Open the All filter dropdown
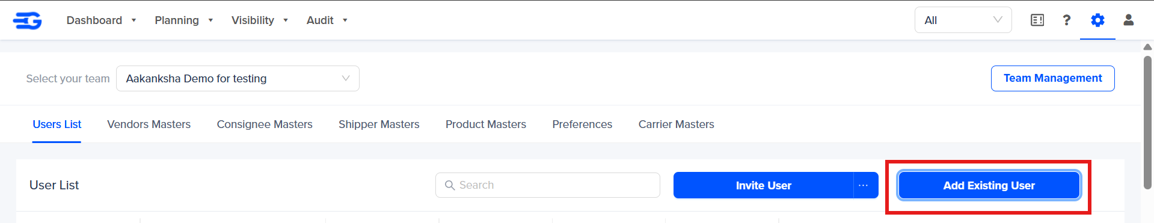 tap(963, 20)
